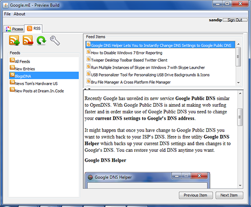Open How to Disable Windows 7 Error Reporting
The width and height of the screenshot is (251, 207).
click(x=160, y=52)
